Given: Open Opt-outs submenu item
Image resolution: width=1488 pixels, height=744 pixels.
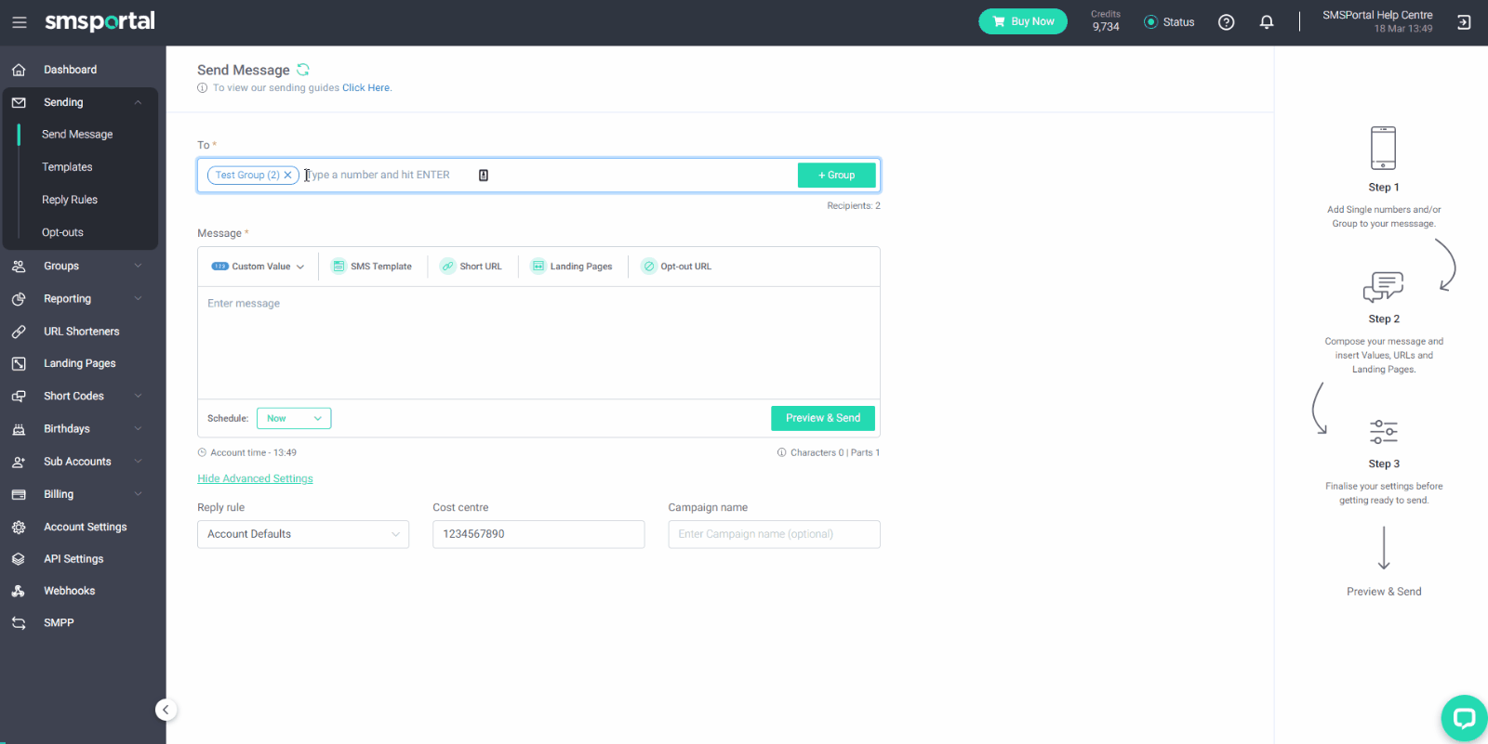Looking at the screenshot, I should [62, 232].
